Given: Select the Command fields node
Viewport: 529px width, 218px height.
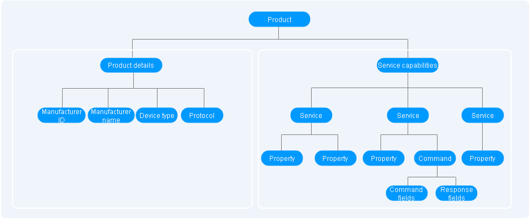Looking at the screenshot, I should click(406, 193).
